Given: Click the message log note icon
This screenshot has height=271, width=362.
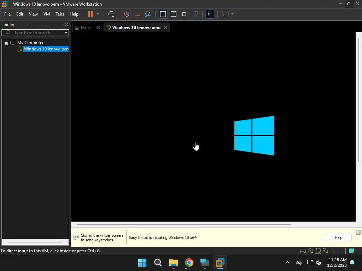Looking at the screenshot, I should (351, 251).
